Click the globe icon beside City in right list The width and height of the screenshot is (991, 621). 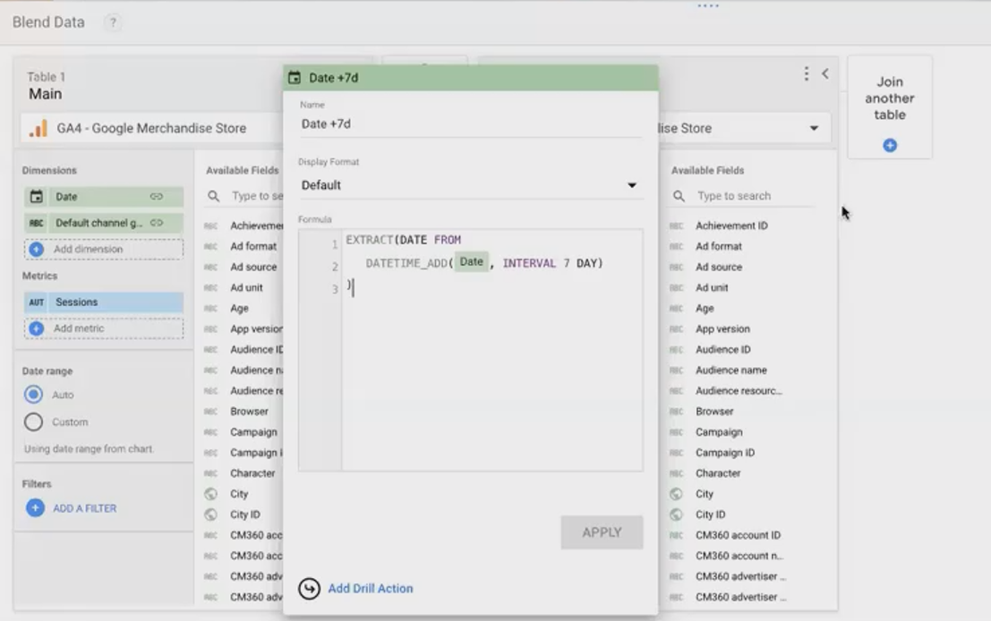676,494
